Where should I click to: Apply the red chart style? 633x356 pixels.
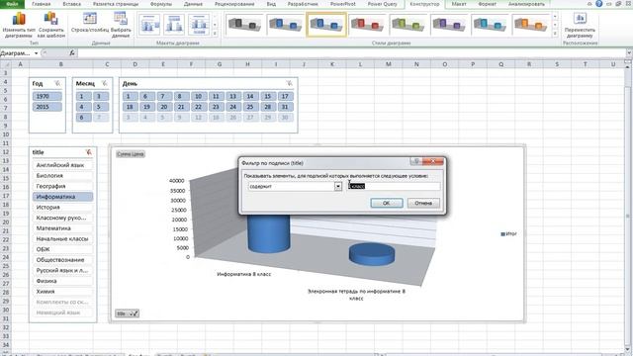click(367, 25)
